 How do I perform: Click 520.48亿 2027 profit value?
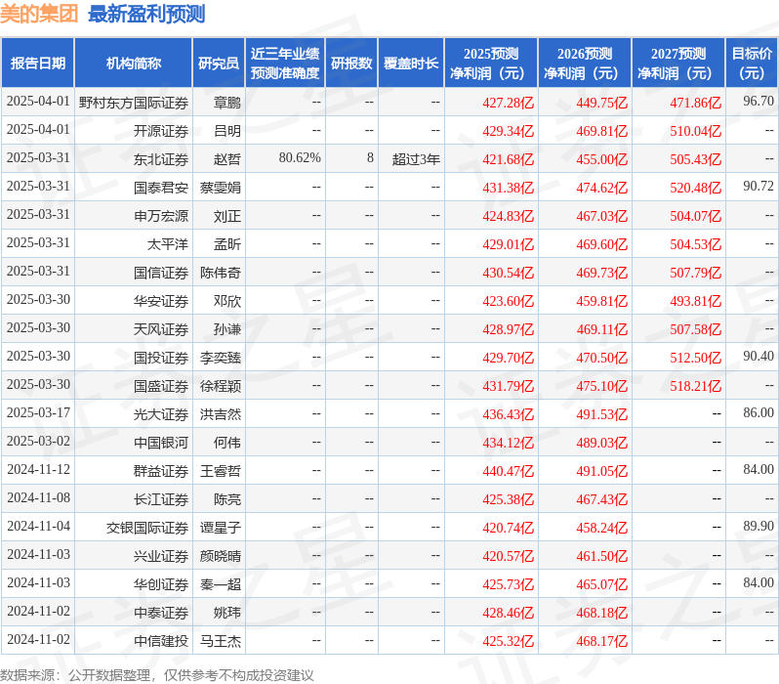pyautogui.click(x=695, y=188)
